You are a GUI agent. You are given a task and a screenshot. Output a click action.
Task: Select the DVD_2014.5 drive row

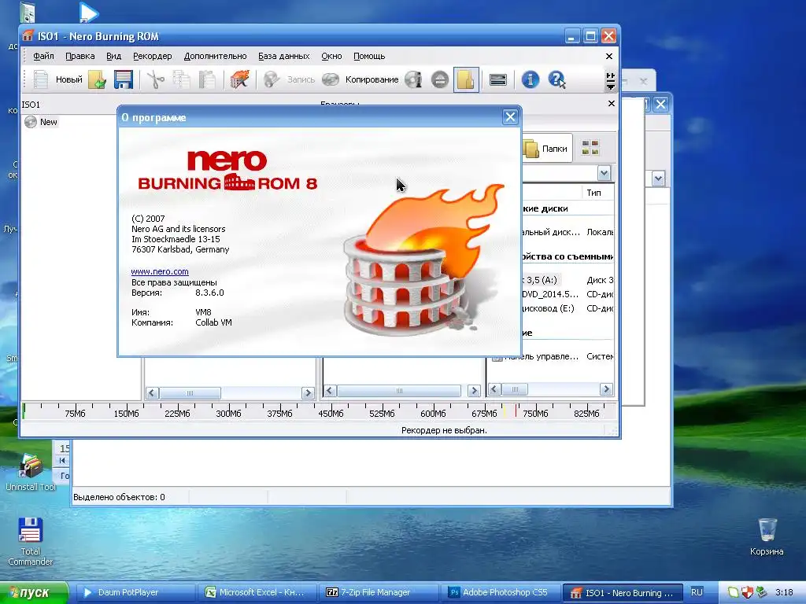[567, 294]
